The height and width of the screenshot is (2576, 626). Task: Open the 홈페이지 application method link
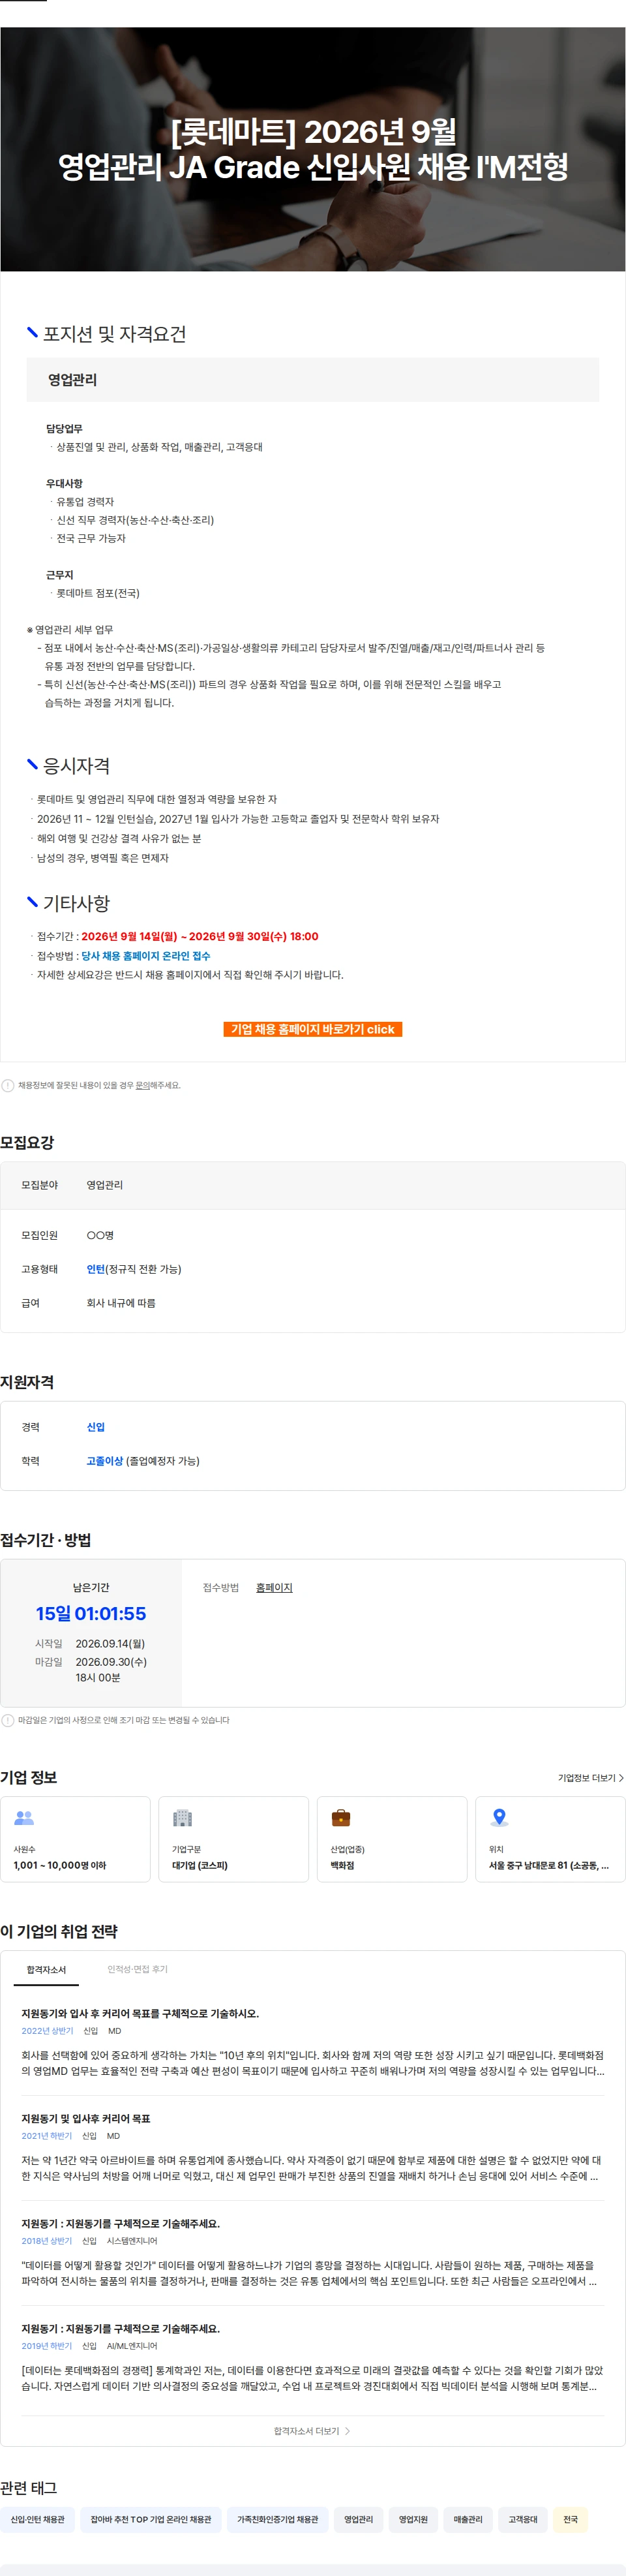point(274,1587)
